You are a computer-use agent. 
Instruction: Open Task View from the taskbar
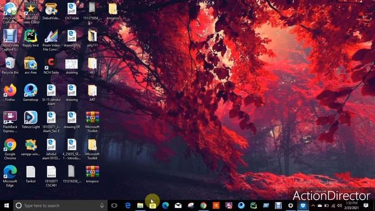(x=114, y=206)
